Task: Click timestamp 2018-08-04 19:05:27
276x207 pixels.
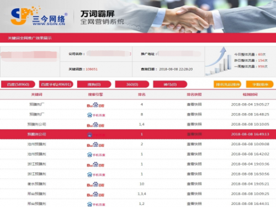Action: 250,104
